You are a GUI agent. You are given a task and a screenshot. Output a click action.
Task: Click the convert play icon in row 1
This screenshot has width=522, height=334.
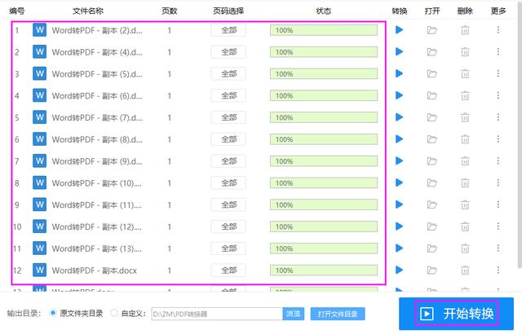point(400,30)
